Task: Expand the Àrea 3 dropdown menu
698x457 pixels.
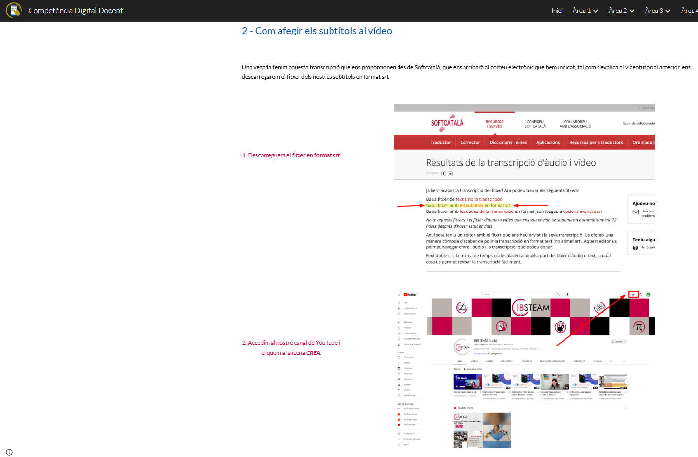Action: (658, 11)
